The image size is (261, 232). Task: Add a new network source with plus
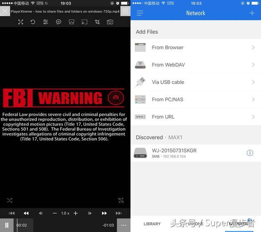tap(252, 13)
